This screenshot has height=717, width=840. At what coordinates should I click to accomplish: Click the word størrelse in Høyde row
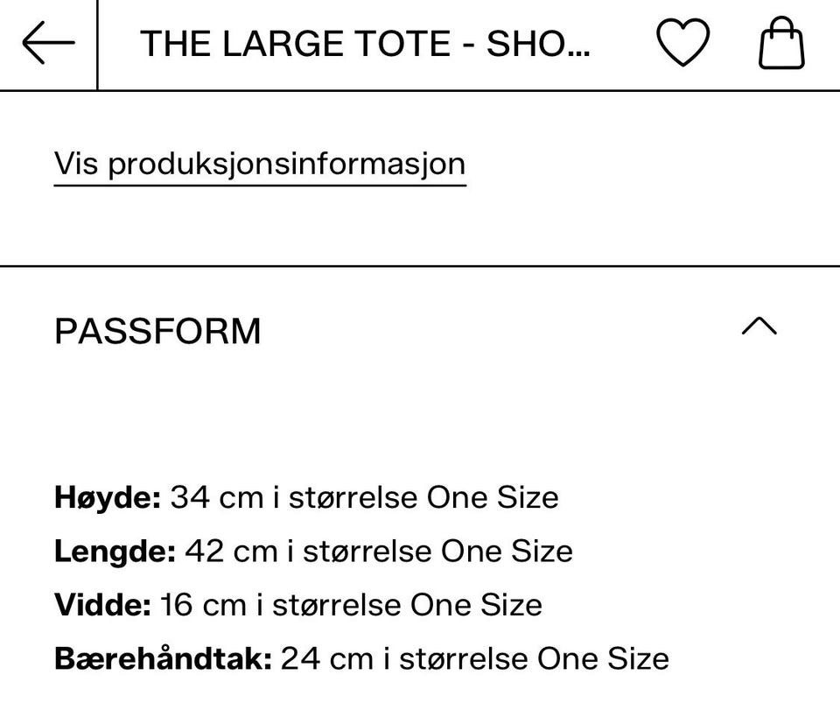[353, 497]
